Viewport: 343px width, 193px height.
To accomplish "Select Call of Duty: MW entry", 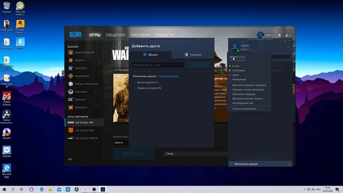I will coord(84,123).
